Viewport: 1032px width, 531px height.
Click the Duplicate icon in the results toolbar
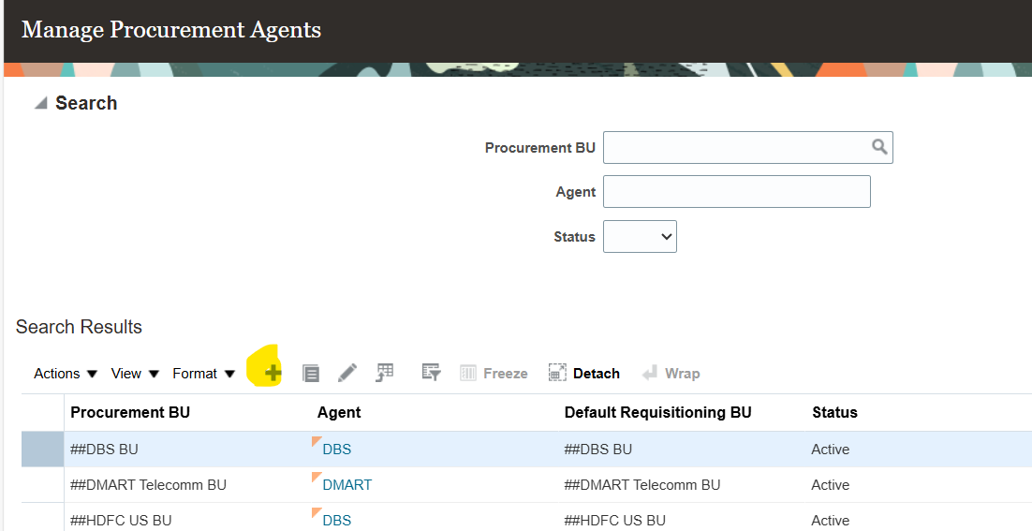click(x=311, y=374)
